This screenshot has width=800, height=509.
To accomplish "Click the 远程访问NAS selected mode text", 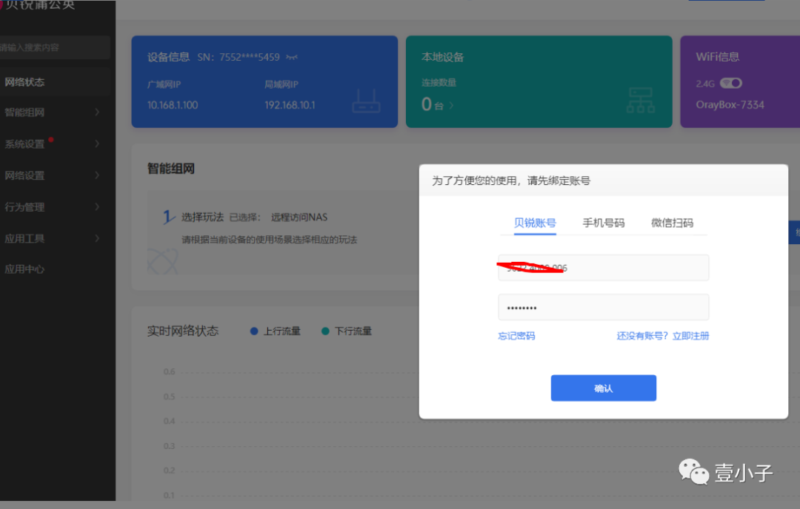I will pos(299,218).
